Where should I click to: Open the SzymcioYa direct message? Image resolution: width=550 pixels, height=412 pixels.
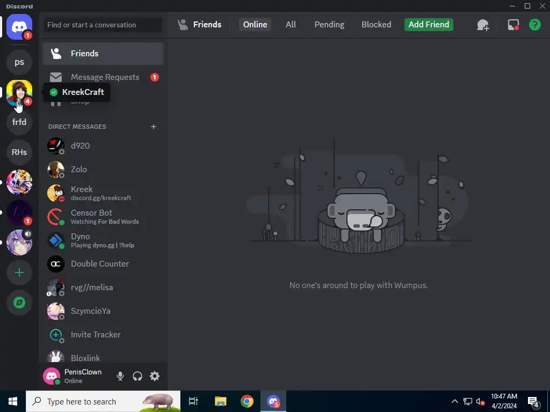pos(103,311)
